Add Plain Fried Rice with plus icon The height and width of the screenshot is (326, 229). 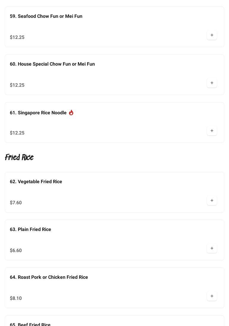pyautogui.click(x=212, y=249)
